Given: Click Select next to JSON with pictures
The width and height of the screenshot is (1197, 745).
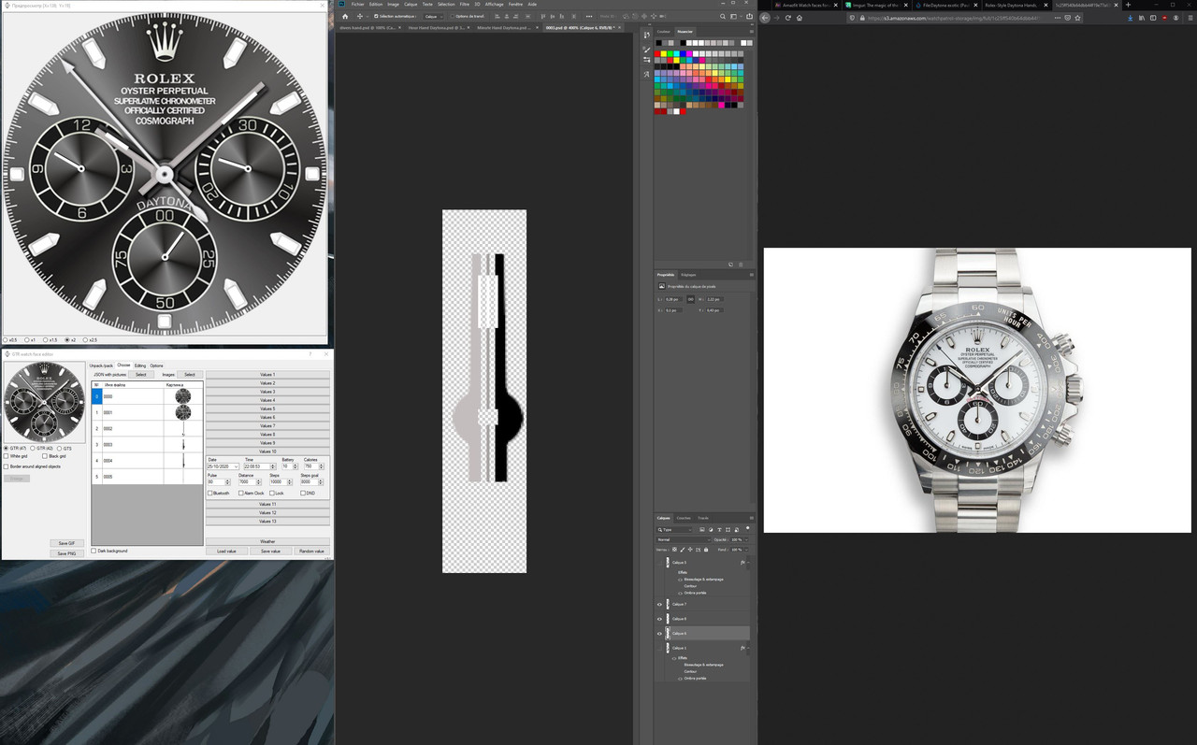Looking at the screenshot, I should pyautogui.click(x=141, y=374).
